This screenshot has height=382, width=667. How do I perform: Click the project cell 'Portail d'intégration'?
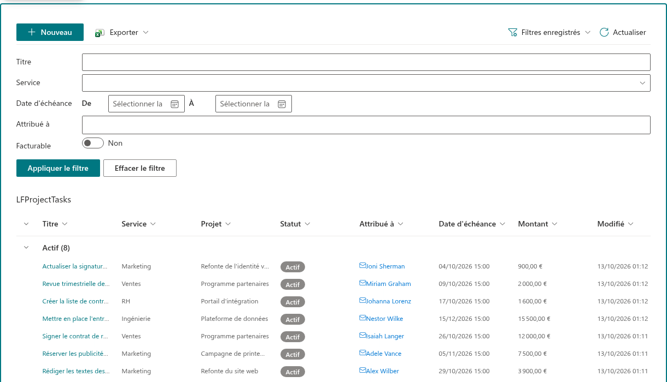[x=230, y=301]
